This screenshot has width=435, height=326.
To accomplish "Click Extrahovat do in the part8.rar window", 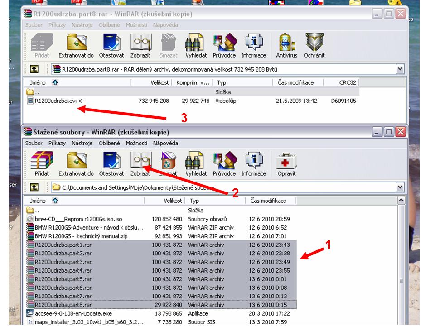I will (76, 45).
